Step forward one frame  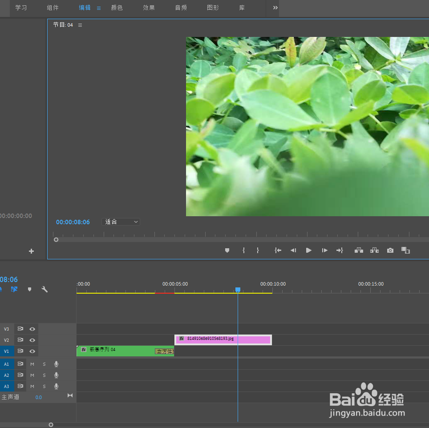coord(324,250)
